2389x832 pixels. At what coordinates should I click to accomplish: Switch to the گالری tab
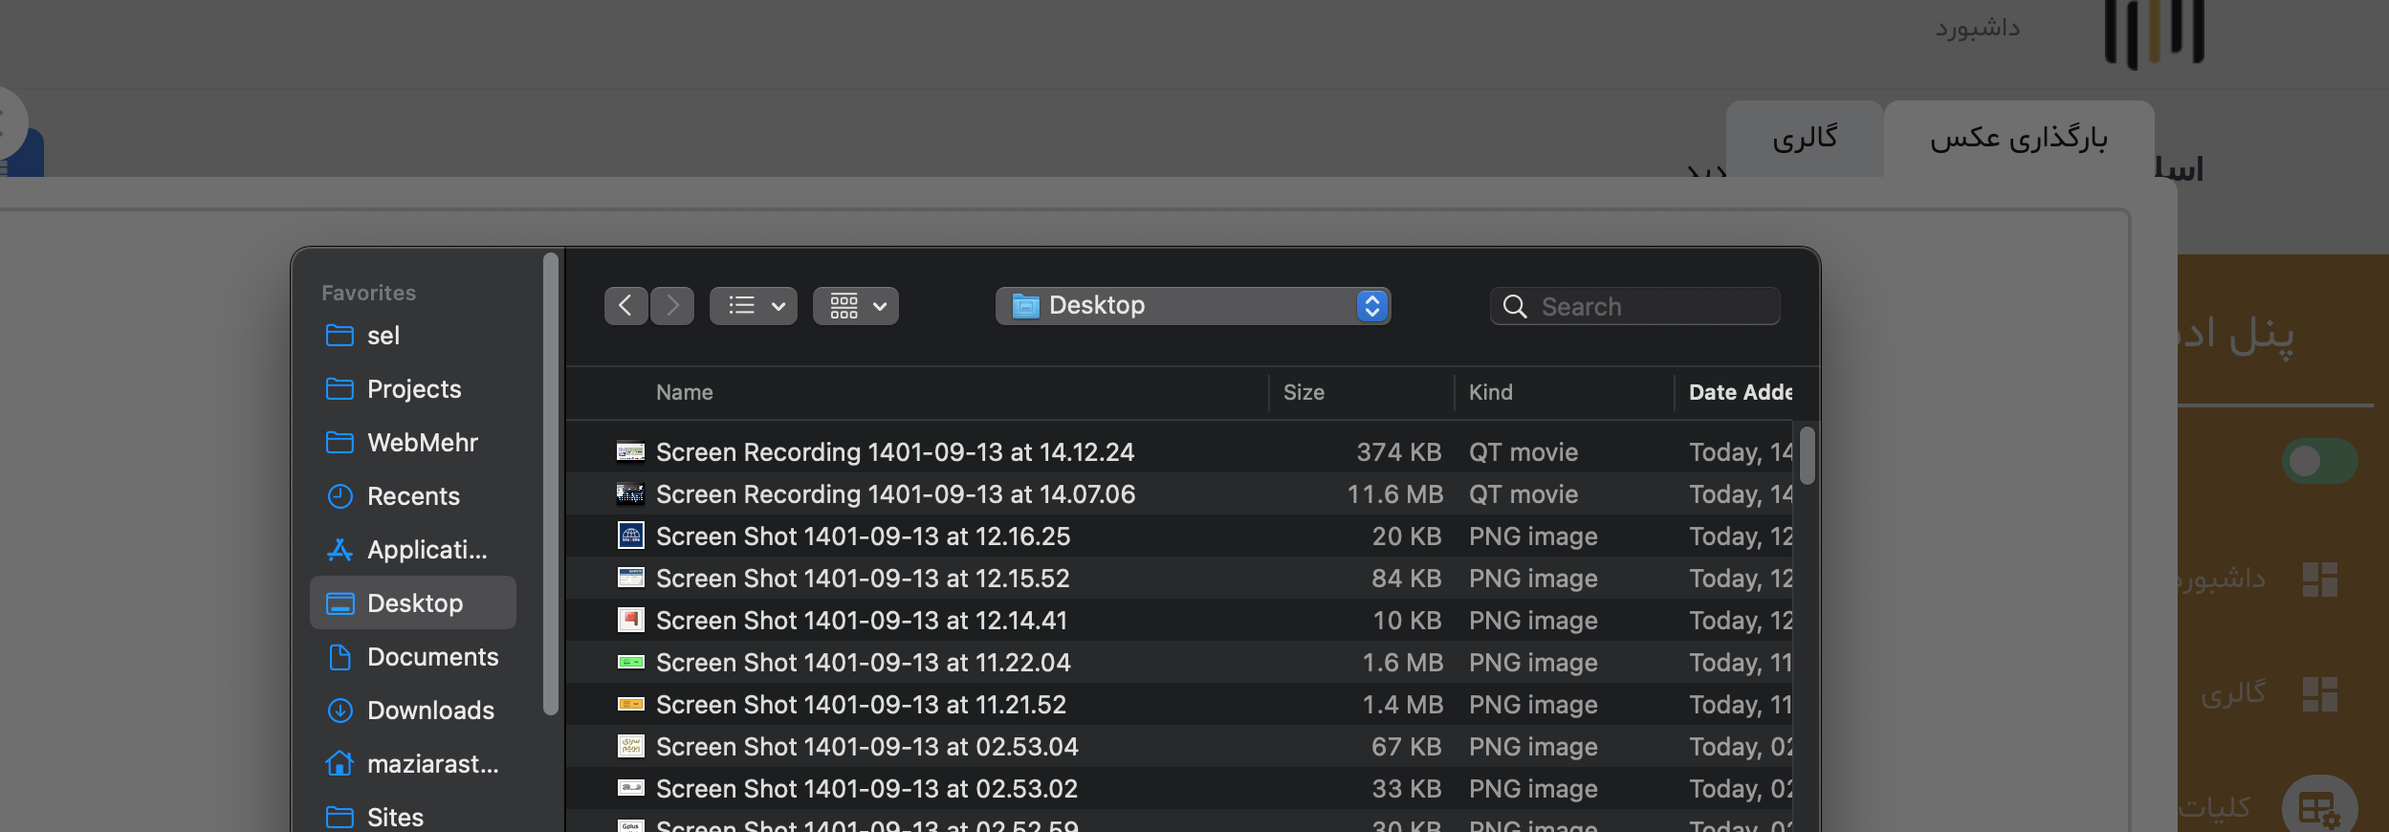pos(1804,139)
